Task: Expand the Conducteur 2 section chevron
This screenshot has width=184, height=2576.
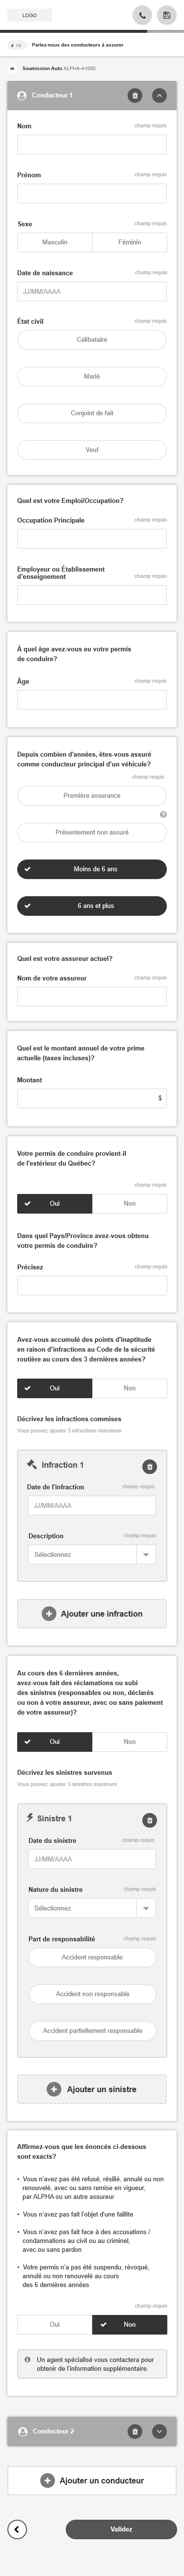Action: pyautogui.click(x=158, y=2431)
